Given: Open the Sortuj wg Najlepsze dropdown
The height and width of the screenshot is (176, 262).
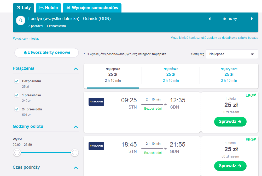Looking at the screenshot, I should pyautogui.click(x=232, y=54).
